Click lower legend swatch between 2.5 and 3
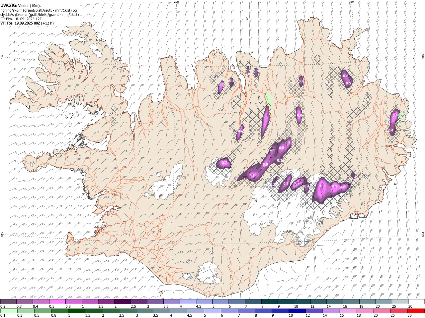Screen dimensions: 425x318 tap(128, 311)
